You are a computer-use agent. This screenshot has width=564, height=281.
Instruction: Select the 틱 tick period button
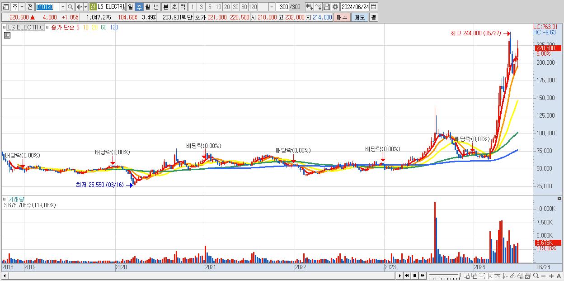coord(183,7)
